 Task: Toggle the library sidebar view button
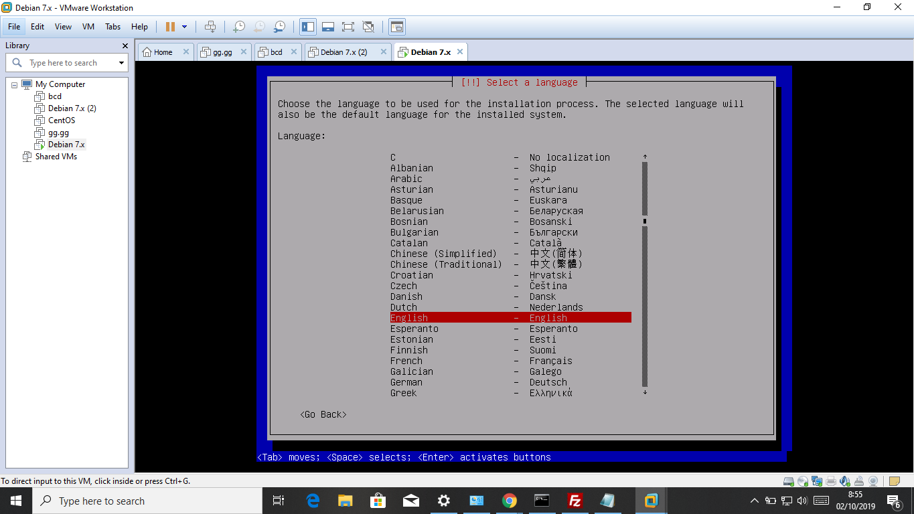(308, 27)
